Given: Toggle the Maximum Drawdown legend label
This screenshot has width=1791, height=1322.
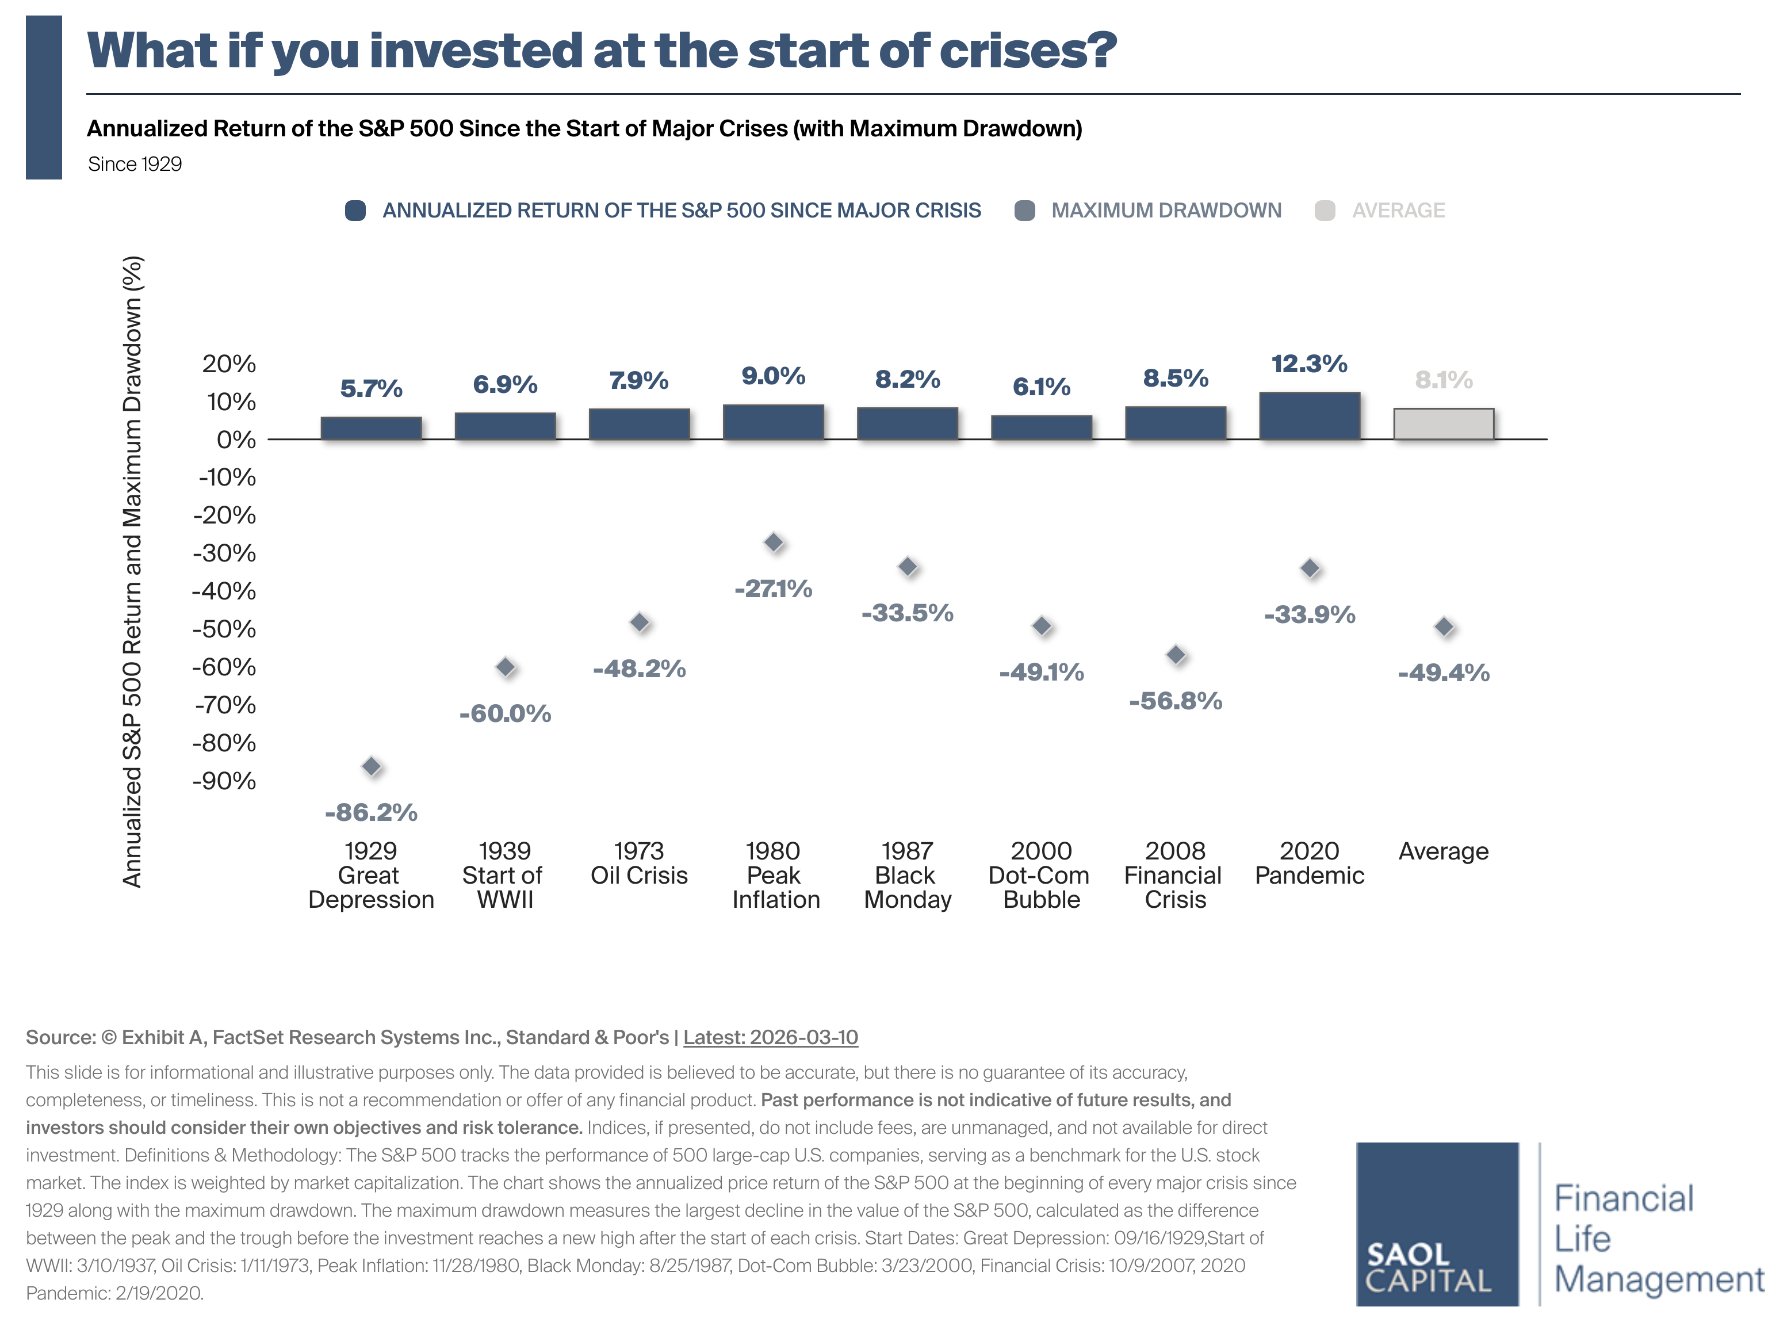Looking at the screenshot, I should [1165, 211].
